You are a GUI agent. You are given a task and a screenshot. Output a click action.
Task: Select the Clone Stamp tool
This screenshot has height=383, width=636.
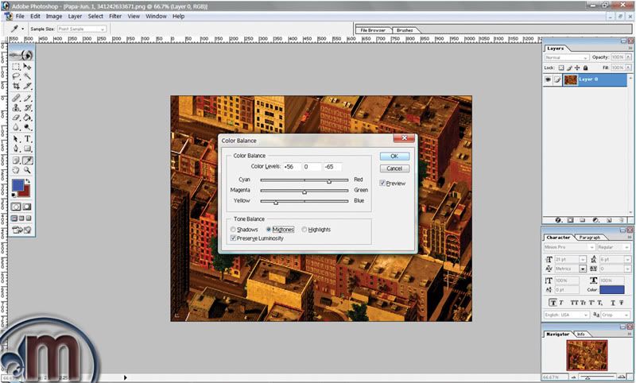(16, 108)
